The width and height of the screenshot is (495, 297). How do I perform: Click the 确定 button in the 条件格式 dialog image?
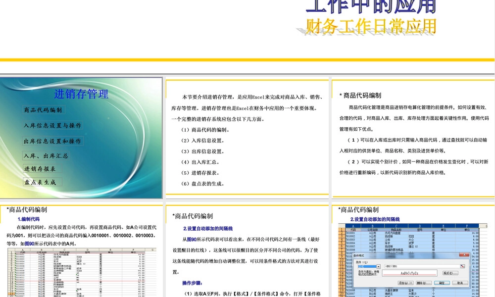tap(442, 283)
